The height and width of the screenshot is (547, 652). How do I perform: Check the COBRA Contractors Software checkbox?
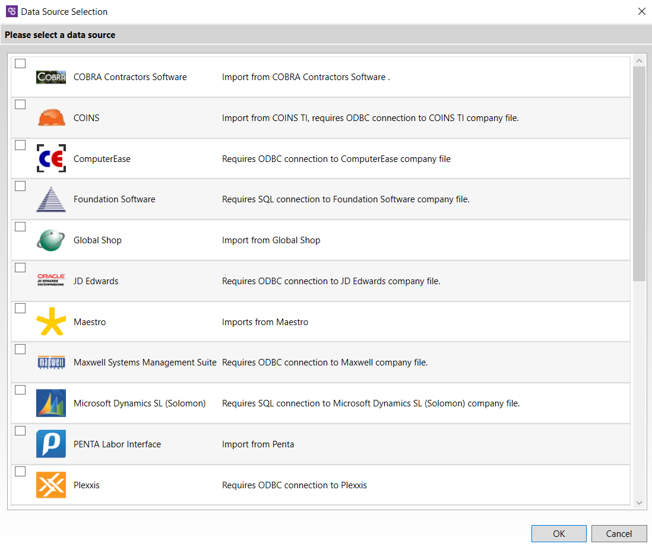pos(20,63)
